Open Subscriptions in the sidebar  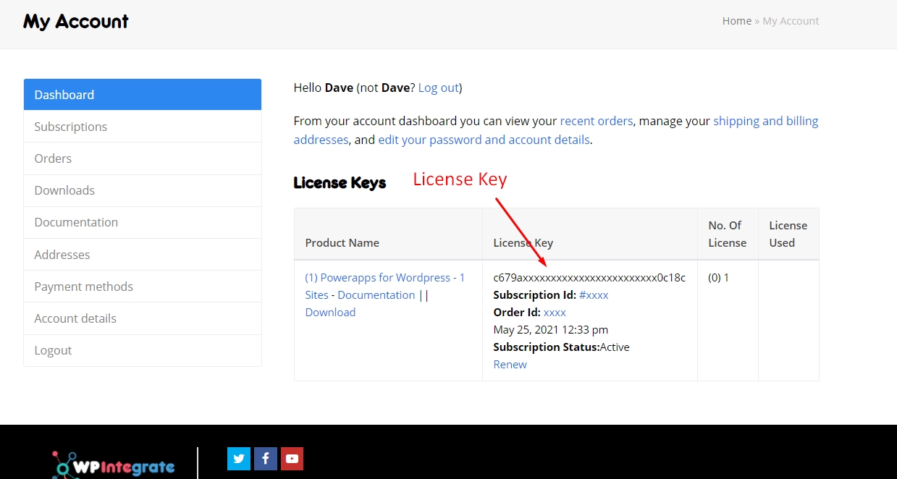(x=143, y=127)
